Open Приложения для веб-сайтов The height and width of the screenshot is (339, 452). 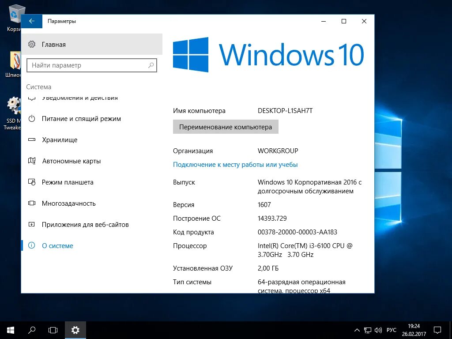pos(92,225)
